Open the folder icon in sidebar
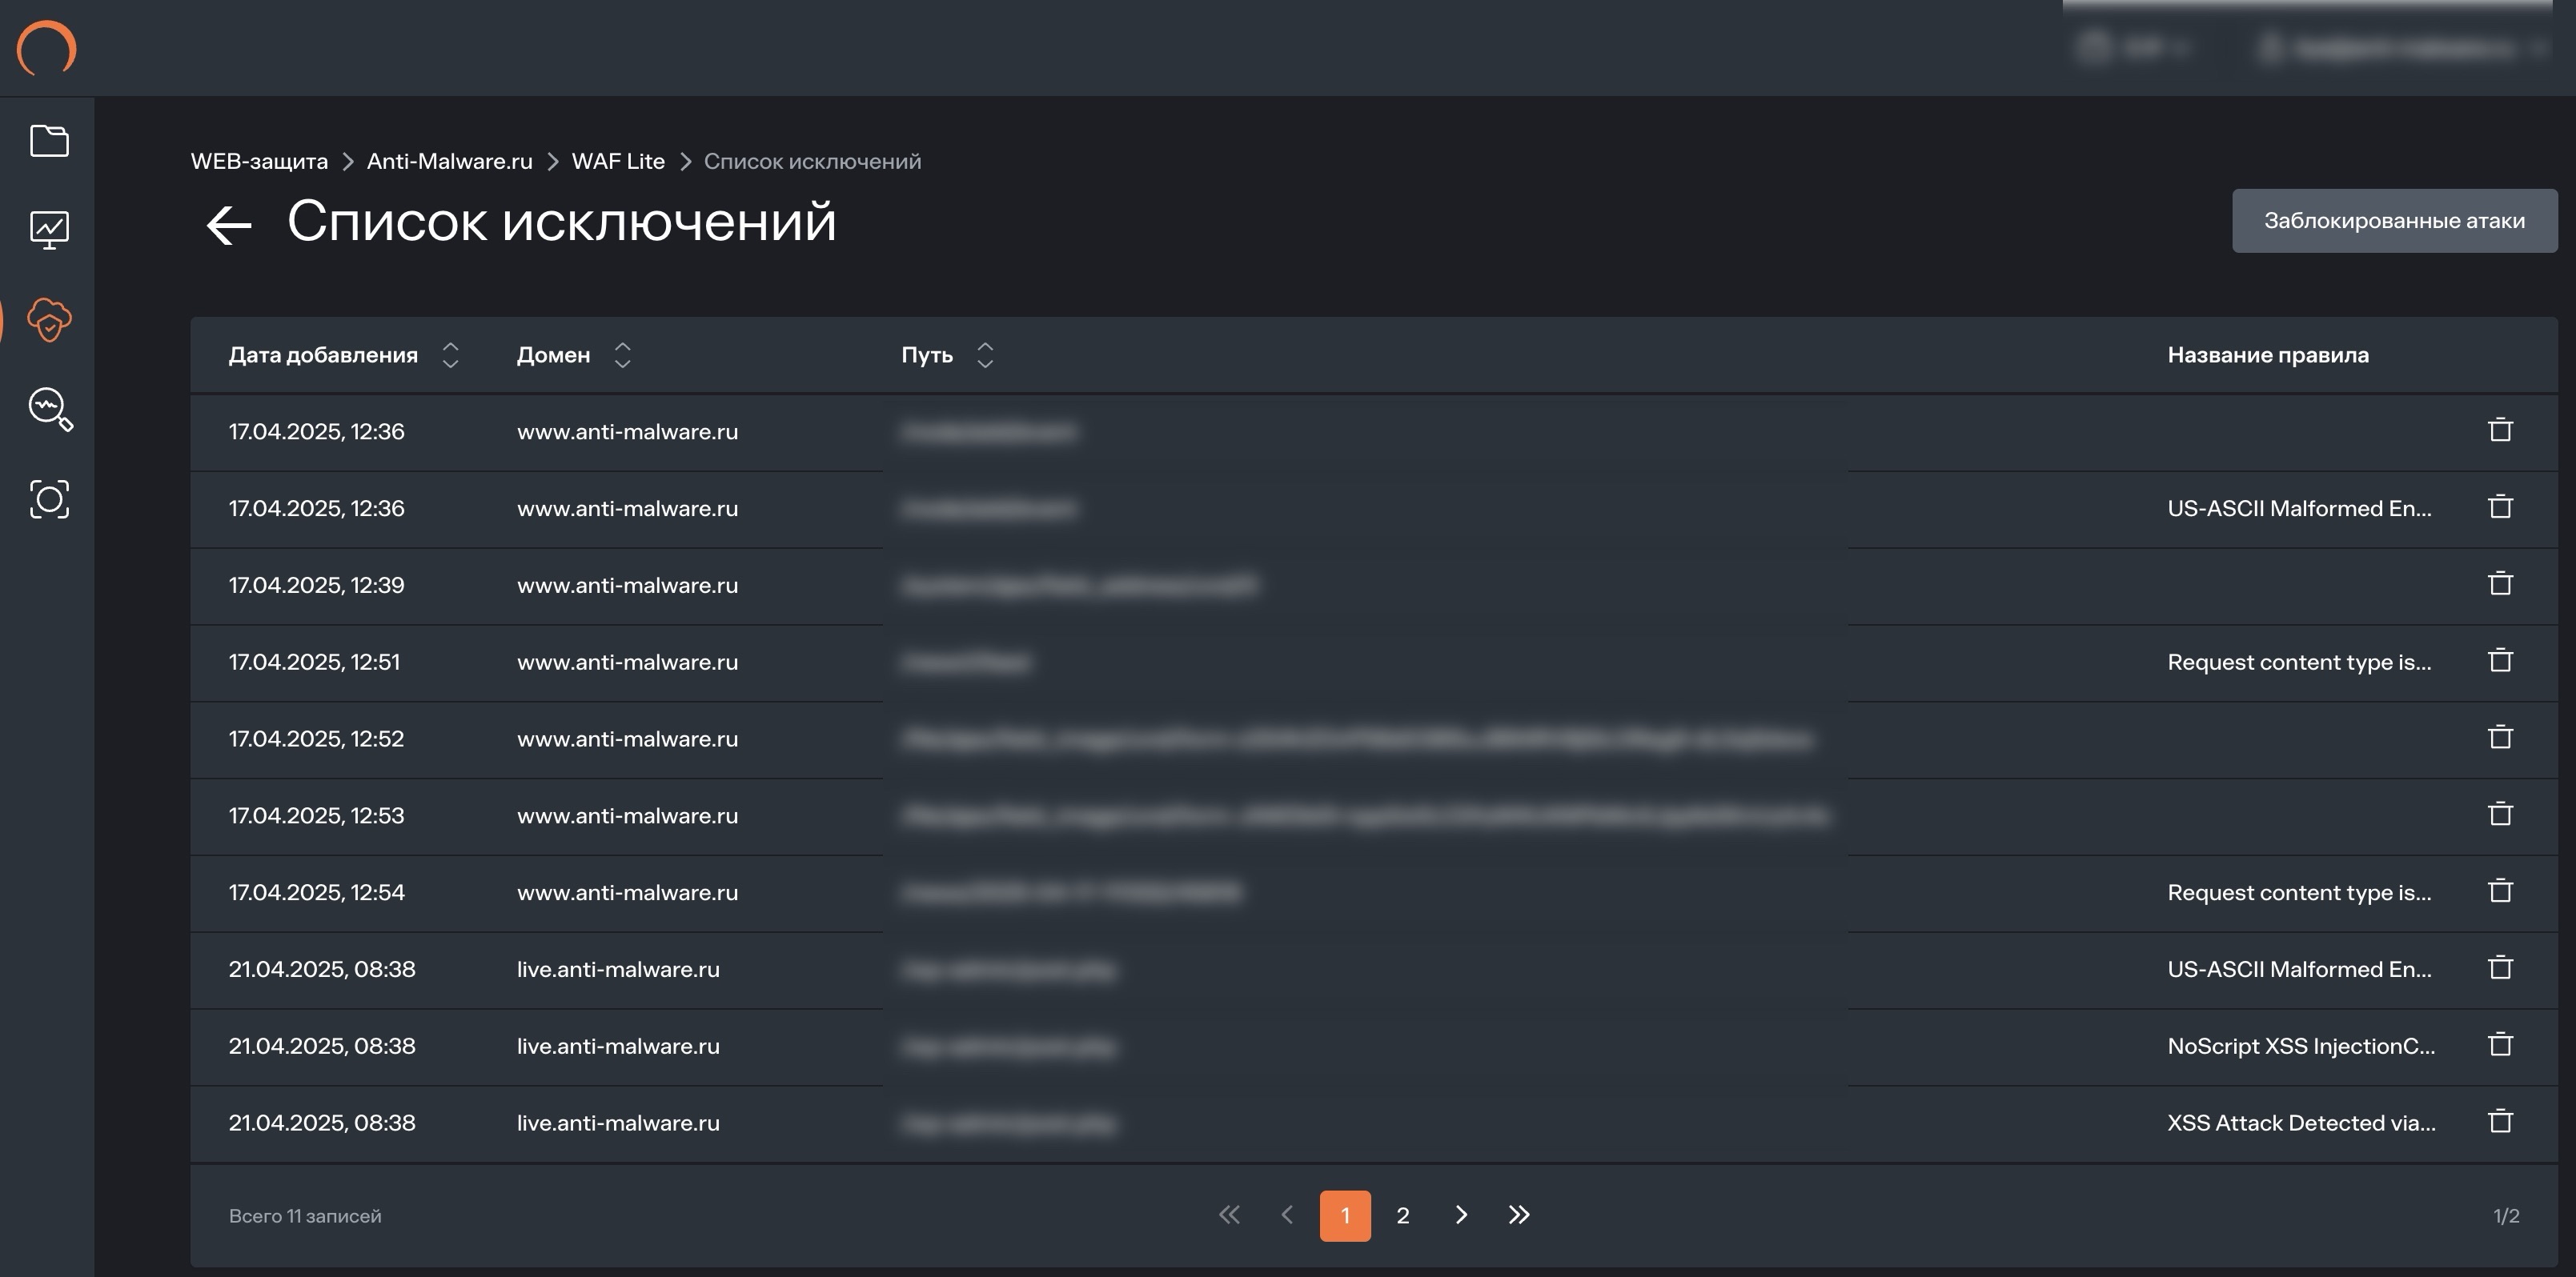Screen dimensions: 2576x1277 [49, 141]
